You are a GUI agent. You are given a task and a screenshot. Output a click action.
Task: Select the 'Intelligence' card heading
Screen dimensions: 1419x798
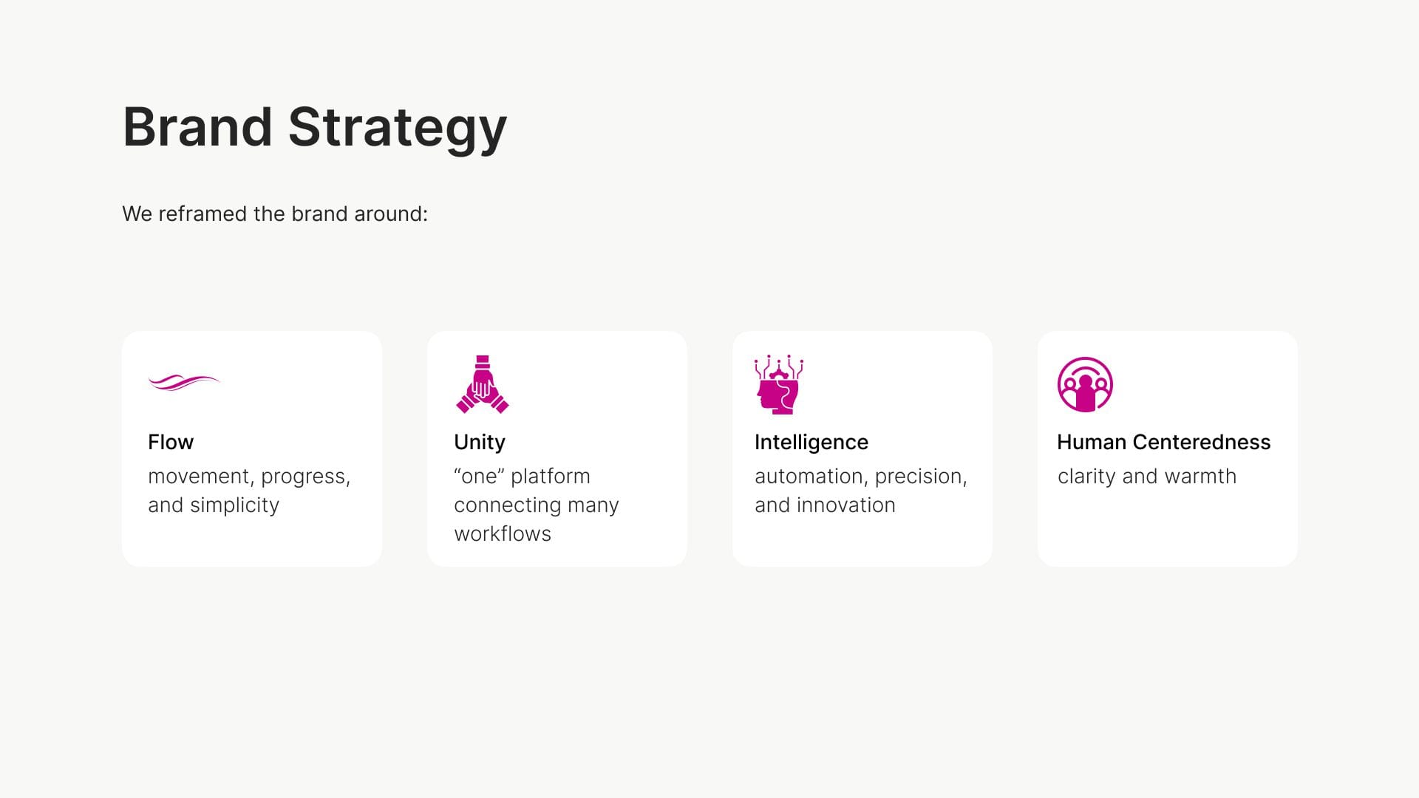point(811,442)
